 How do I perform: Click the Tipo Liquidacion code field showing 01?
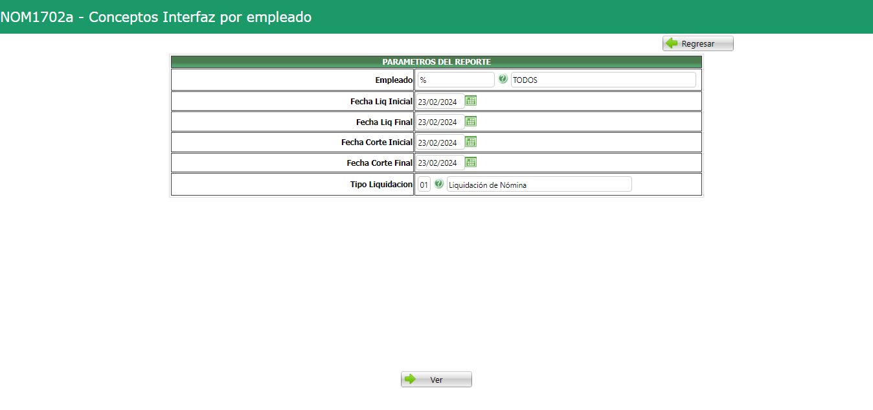pyautogui.click(x=425, y=184)
